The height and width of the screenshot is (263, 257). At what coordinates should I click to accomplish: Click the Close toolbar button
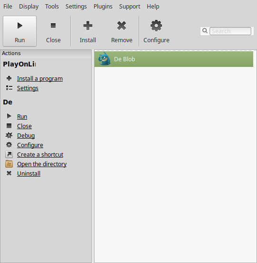[53, 31]
